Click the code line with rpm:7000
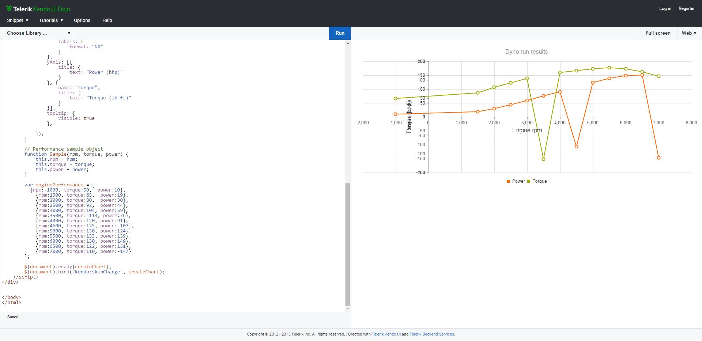The image size is (702, 341). pyautogui.click(x=83, y=251)
